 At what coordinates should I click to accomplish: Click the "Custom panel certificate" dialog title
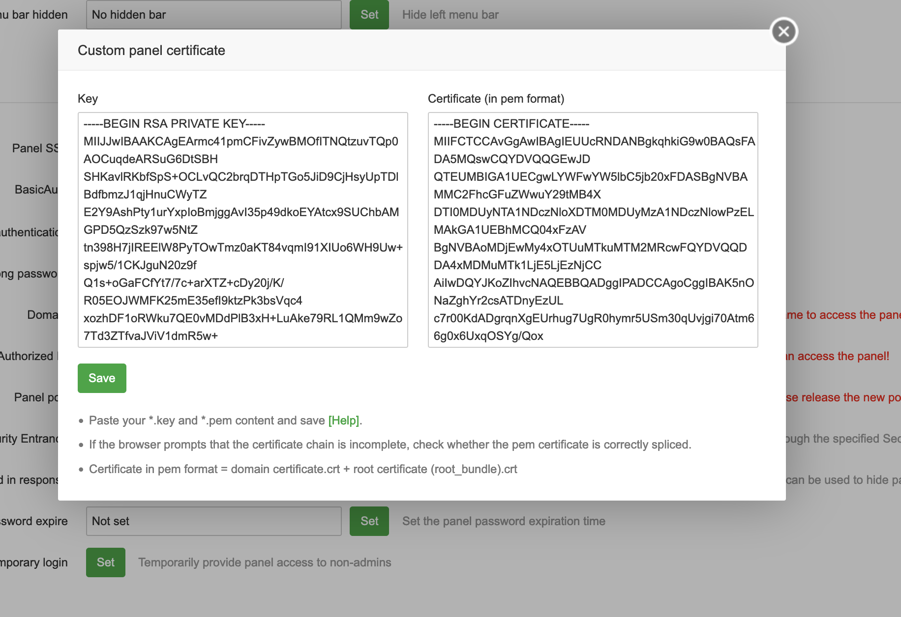point(151,51)
